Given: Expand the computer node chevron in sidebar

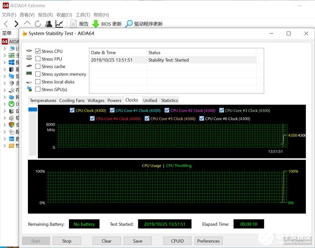Looking at the screenshot, I should click(x=4, y=48).
